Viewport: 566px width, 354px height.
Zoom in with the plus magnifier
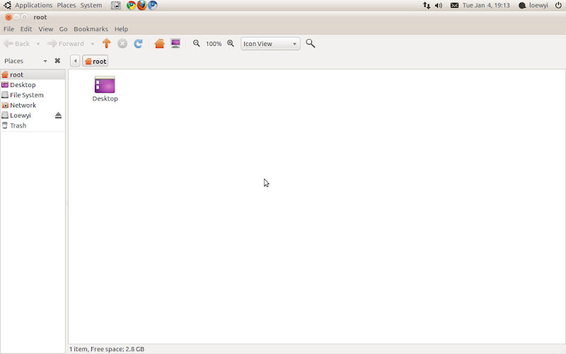231,43
